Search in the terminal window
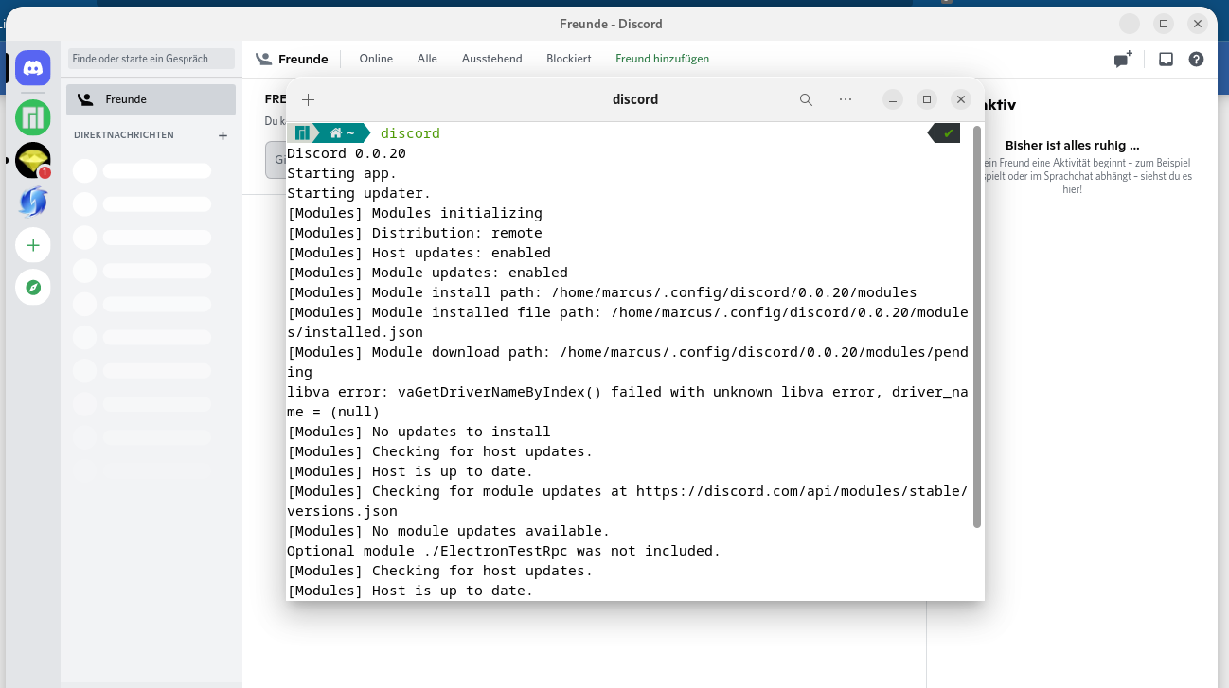The image size is (1229, 688). pos(806,99)
